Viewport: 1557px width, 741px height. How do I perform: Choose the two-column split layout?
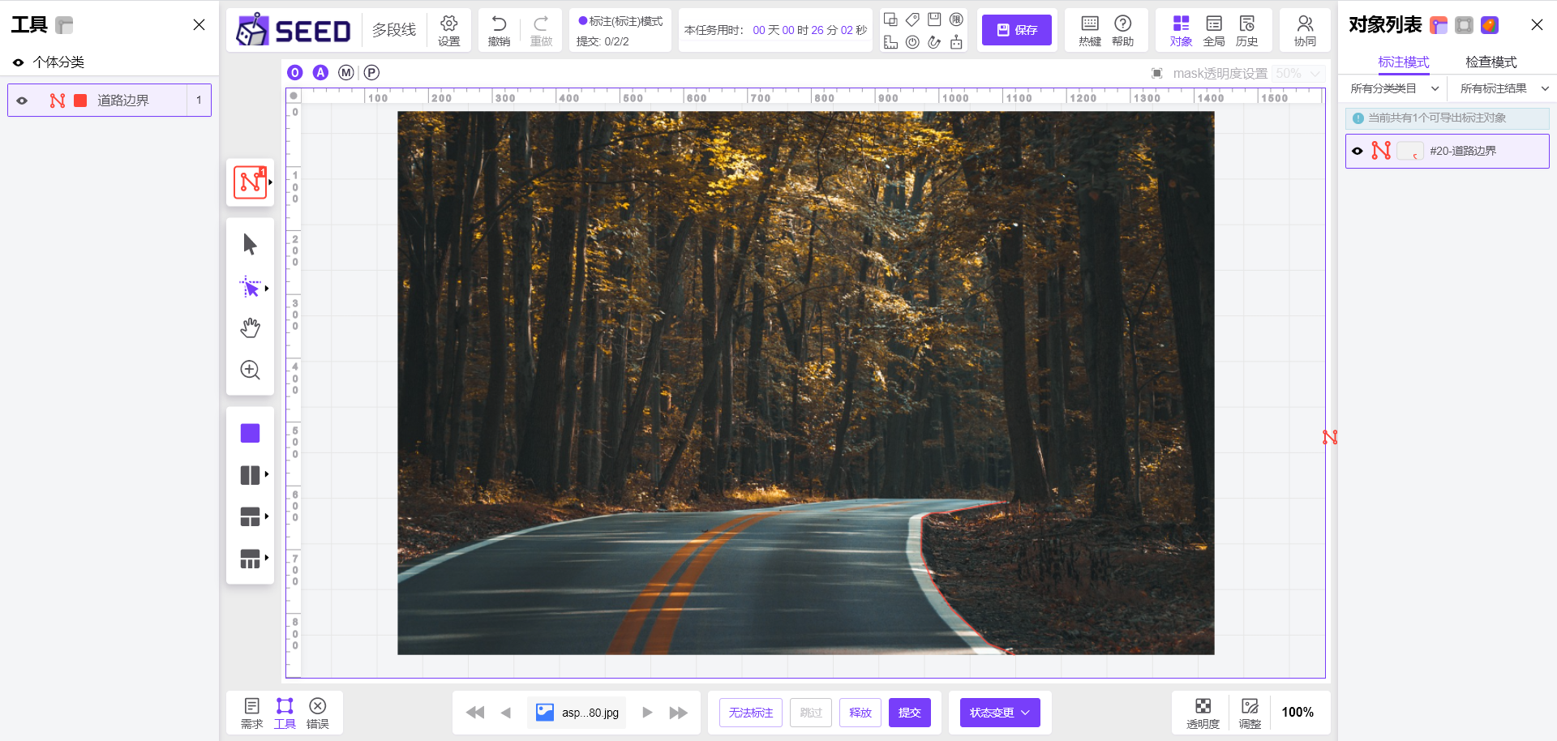[x=250, y=475]
